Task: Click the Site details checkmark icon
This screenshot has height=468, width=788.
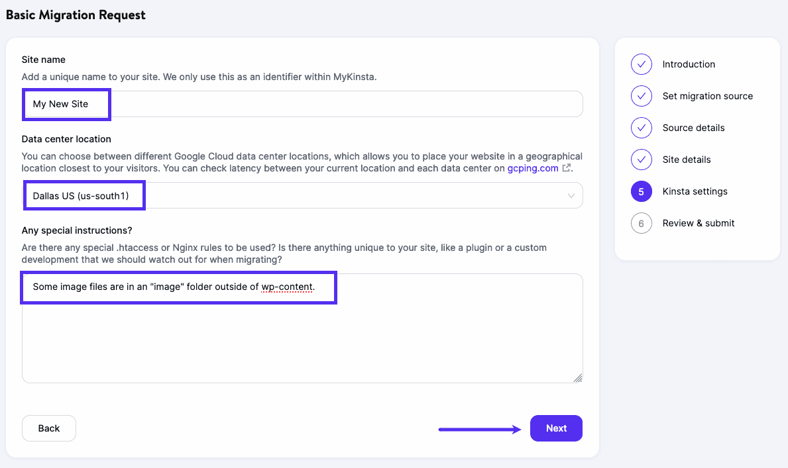Action: (641, 160)
